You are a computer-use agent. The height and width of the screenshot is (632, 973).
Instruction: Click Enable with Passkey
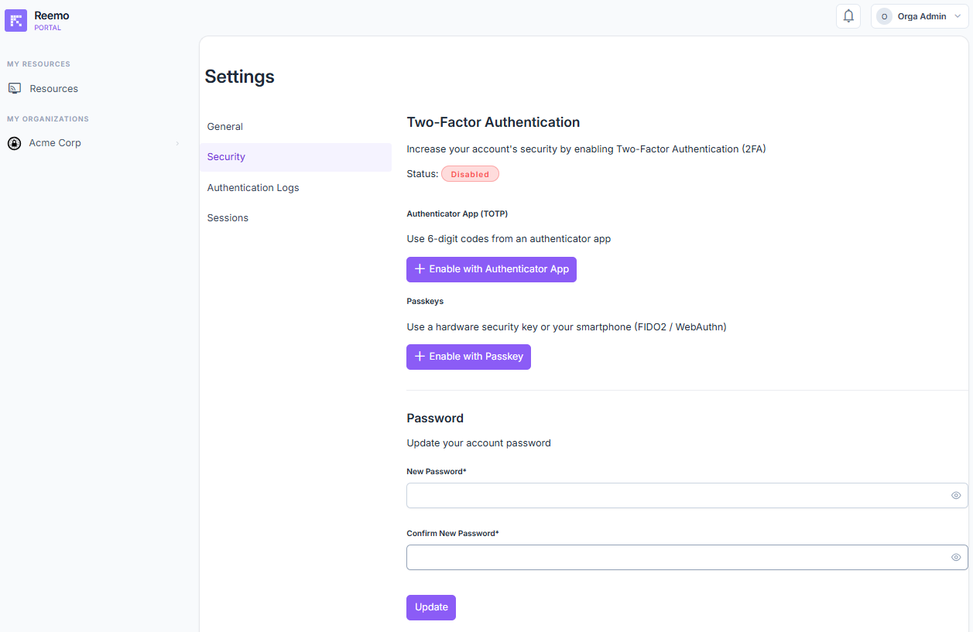468,357
